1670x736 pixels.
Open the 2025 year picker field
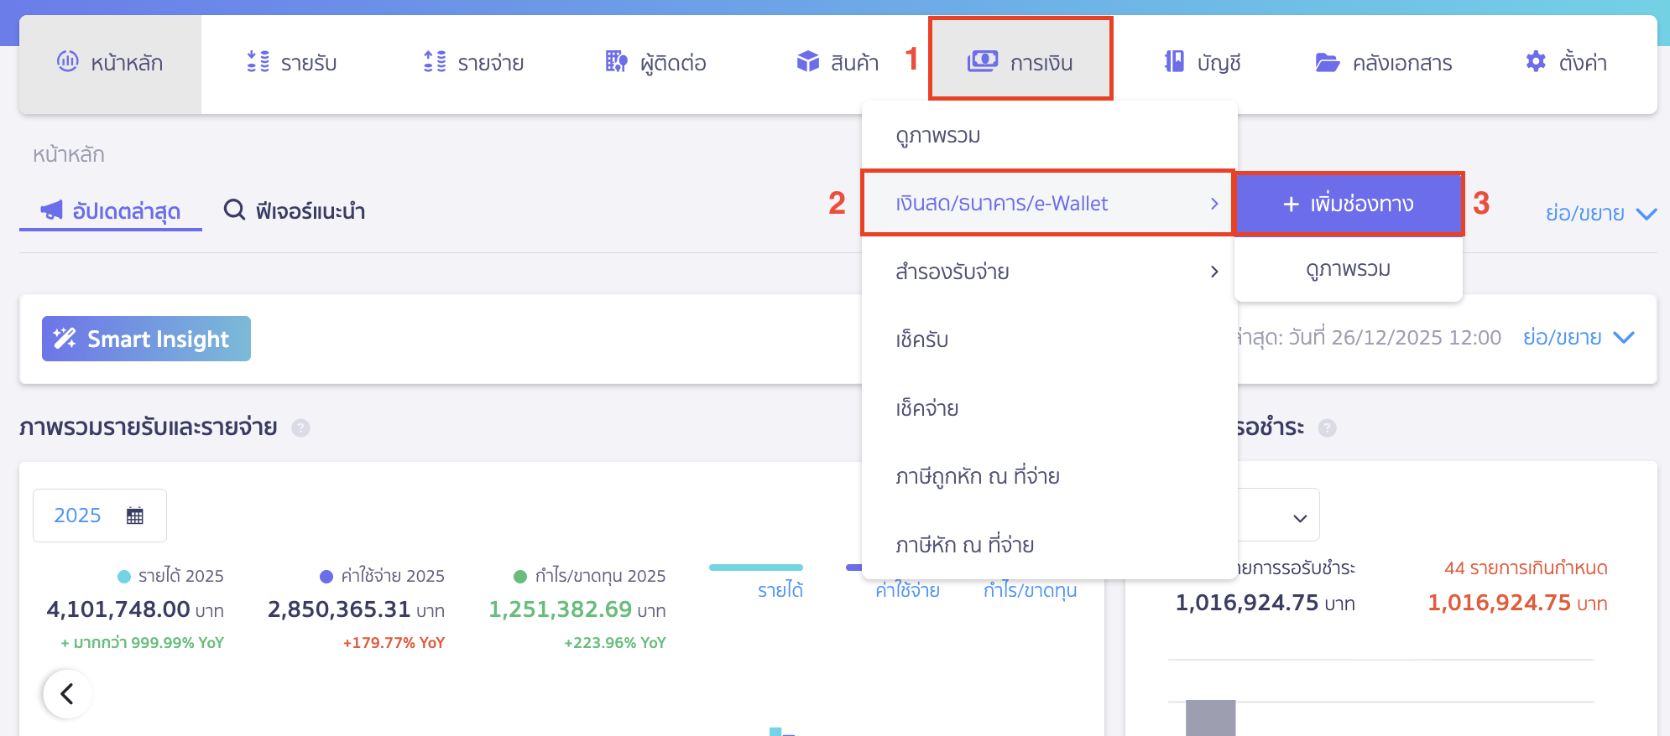pos(100,516)
